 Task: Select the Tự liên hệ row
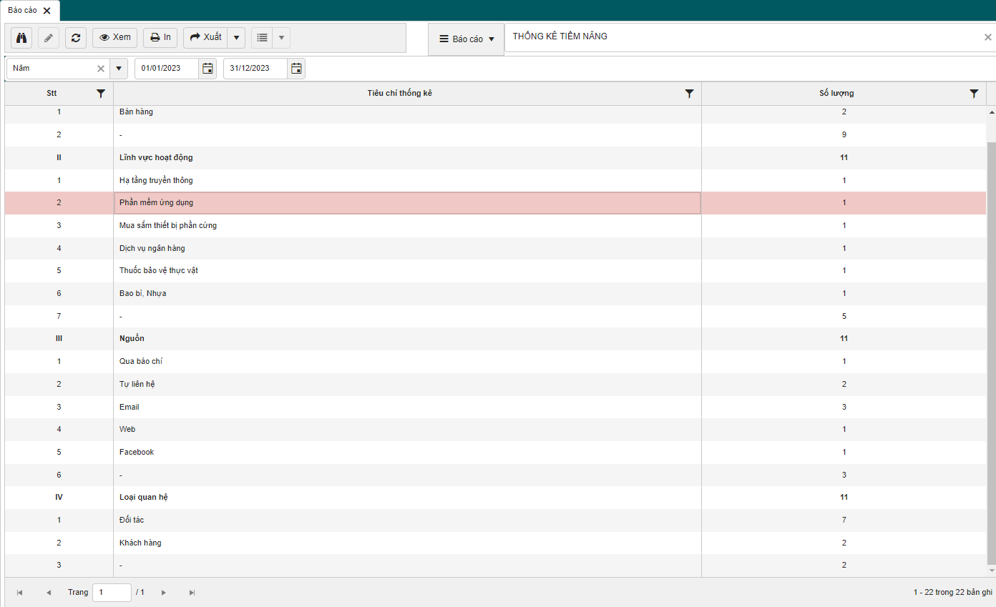click(495, 385)
